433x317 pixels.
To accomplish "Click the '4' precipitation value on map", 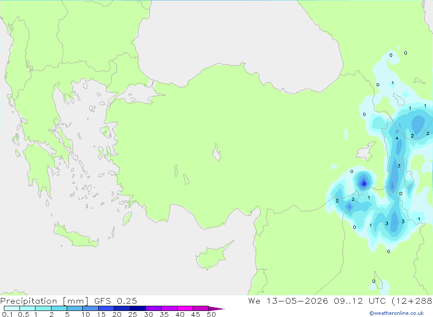I will pos(397,138).
